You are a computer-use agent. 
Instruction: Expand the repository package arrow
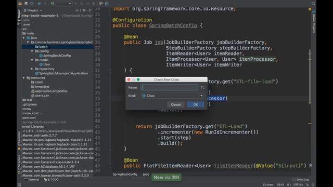click(x=32, y=69)
